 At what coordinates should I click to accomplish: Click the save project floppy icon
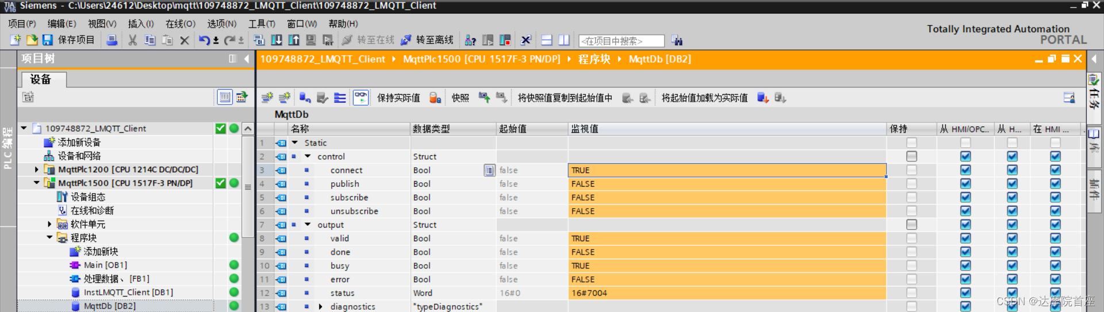tap(48, 40)
